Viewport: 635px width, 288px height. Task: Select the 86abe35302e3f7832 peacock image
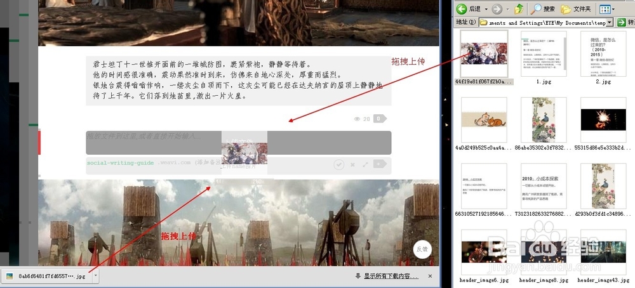coord(544,120)
